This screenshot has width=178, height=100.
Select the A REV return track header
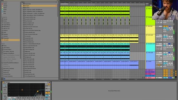pos(150,70)
